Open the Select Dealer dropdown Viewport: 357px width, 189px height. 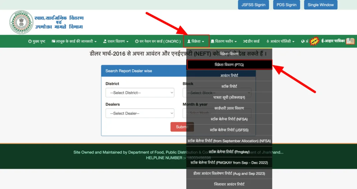(140, 113)
